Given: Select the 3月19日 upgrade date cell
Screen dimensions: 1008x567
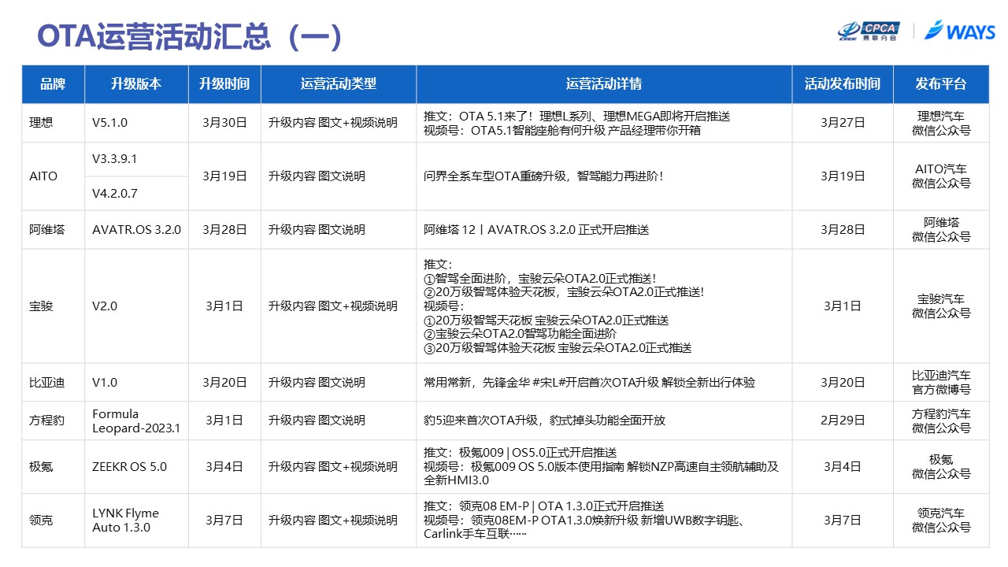Looking at the screenshot, I should pos(224,176).
